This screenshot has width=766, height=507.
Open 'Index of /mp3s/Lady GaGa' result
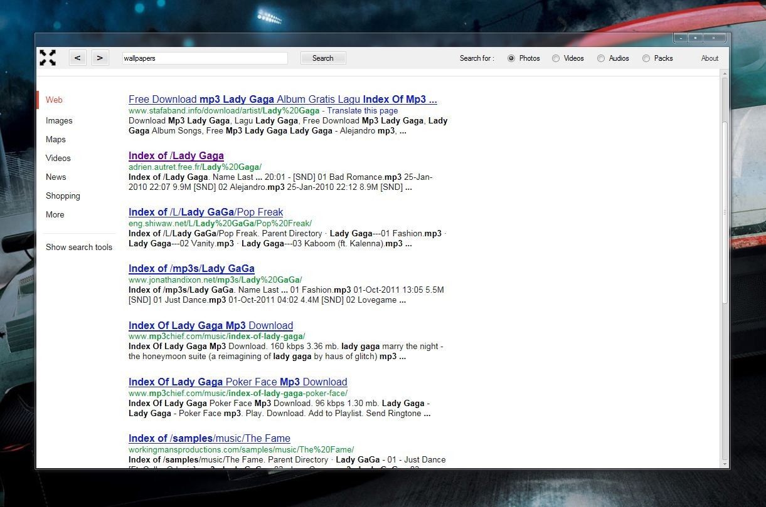(x=191, y=268)
